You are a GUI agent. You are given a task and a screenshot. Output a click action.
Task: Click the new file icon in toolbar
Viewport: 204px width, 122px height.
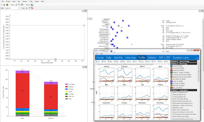[x=1, y=5]
